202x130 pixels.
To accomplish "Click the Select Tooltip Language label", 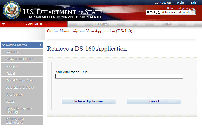I will [182, 8].
